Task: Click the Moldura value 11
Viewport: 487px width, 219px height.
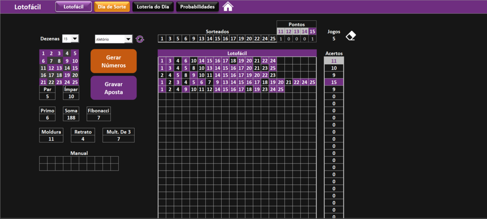Action: [x=51, y=139]
